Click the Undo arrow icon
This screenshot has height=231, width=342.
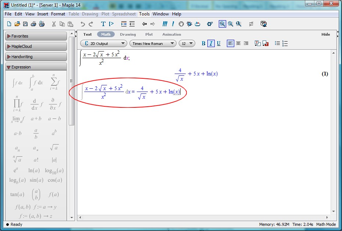coord(83,24)
